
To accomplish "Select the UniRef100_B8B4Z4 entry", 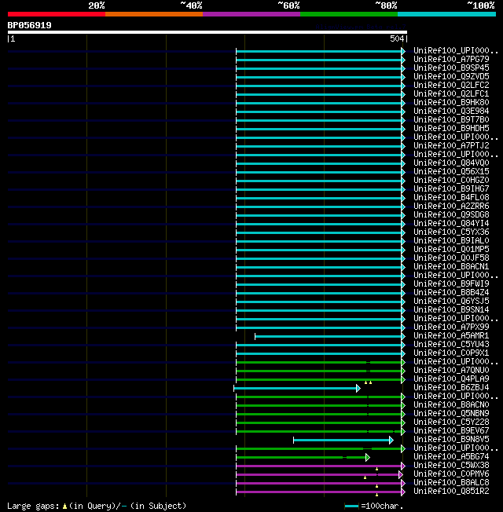I will click(451, 293).
